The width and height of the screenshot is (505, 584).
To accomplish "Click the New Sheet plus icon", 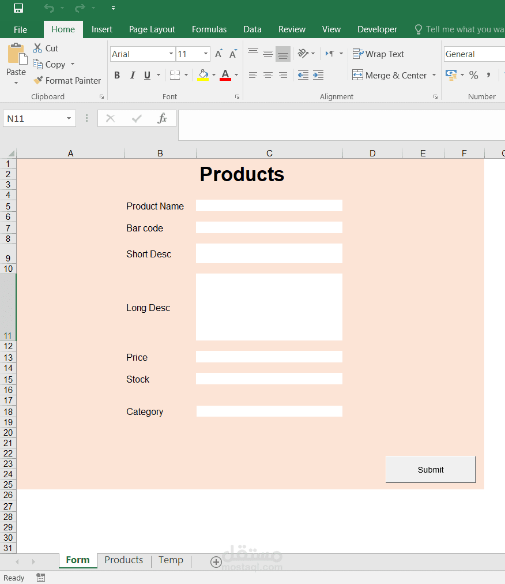I will point(216,561).
